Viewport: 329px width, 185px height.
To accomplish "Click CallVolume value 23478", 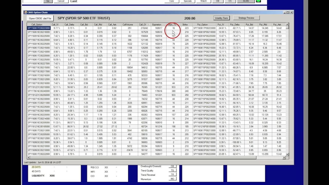I will coord(129,150).
